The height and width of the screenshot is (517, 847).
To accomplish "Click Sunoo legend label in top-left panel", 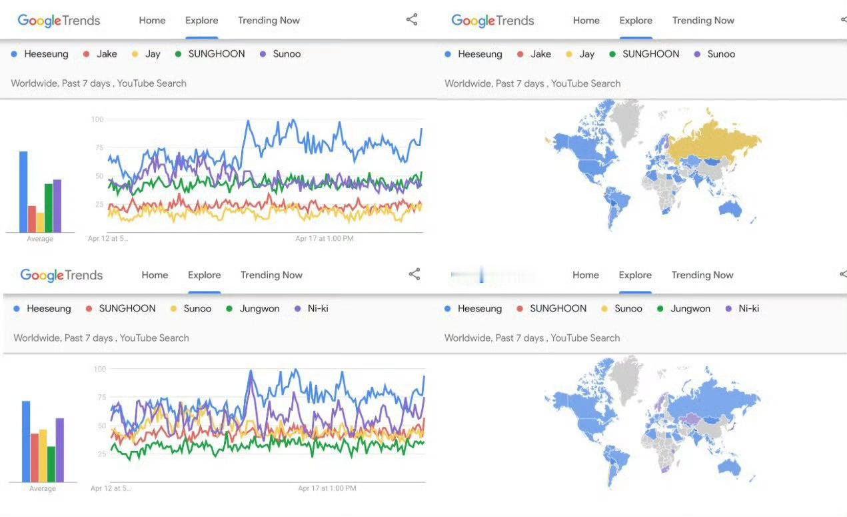I will click(x=287, y=54).
